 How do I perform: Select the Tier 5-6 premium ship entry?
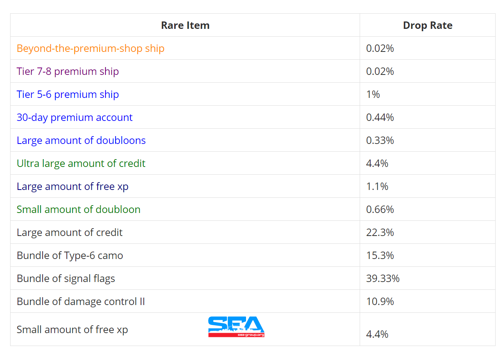[68, 94]
